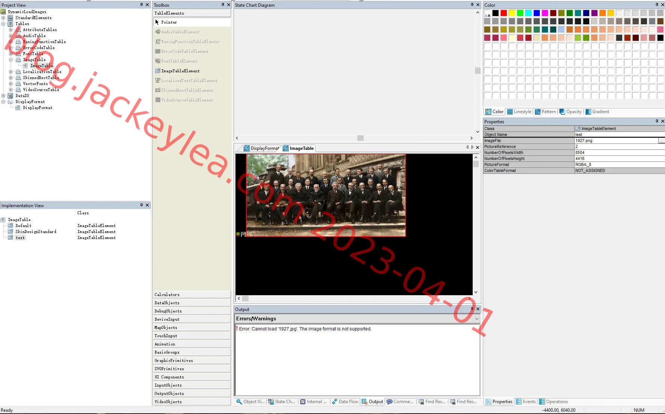Switch to the Linestyle tab
665x414 pixels.
[519, 112]
